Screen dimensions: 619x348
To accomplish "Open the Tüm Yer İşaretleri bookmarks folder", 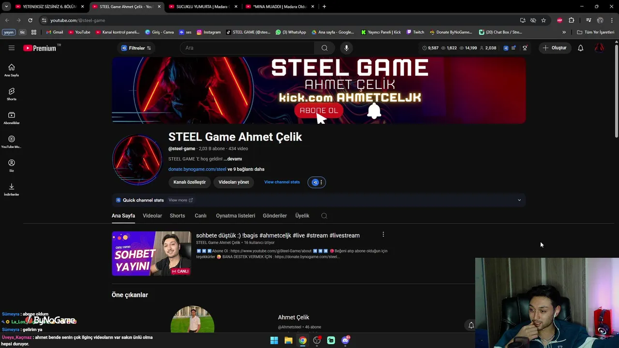I will tap(595, 32).
